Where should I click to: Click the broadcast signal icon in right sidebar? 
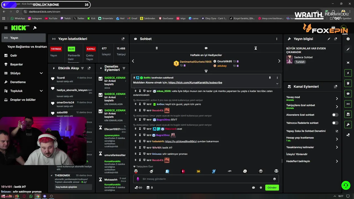[348, 104]
